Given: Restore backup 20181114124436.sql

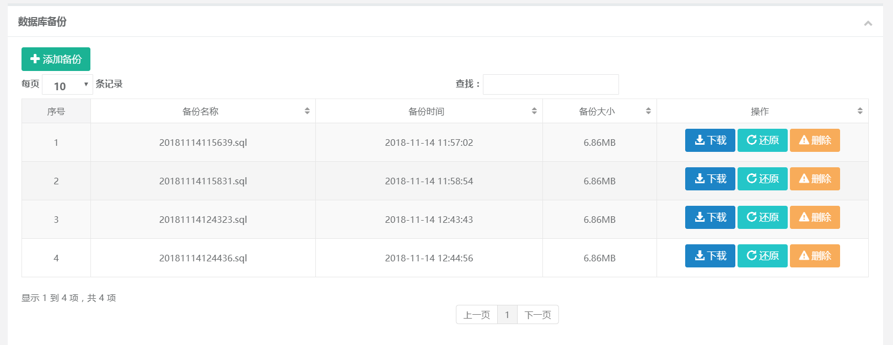Looking at the screenshot, I should [x=762, y=256].
